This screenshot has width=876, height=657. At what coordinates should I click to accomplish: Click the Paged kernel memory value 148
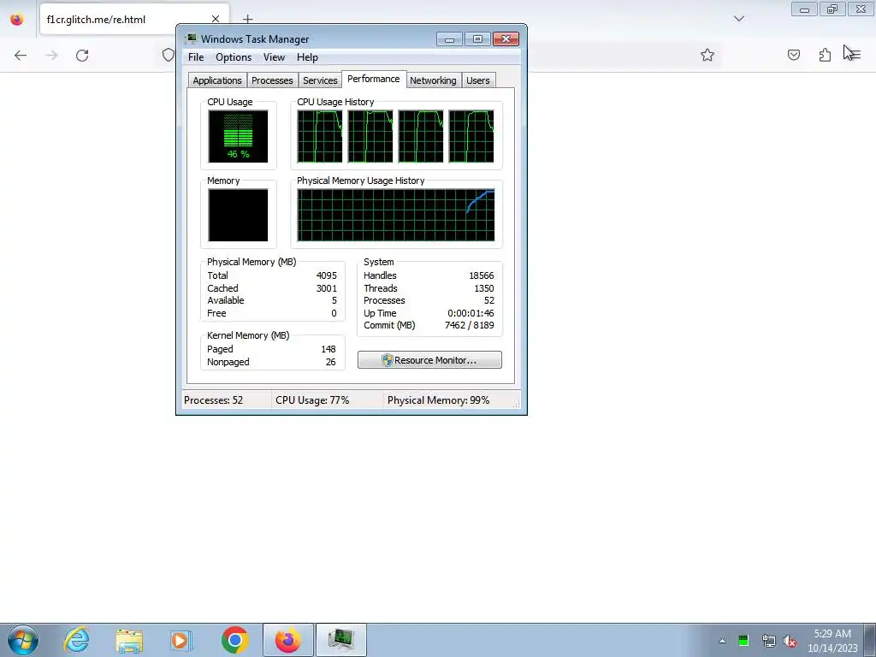click(x=328, y=349)
